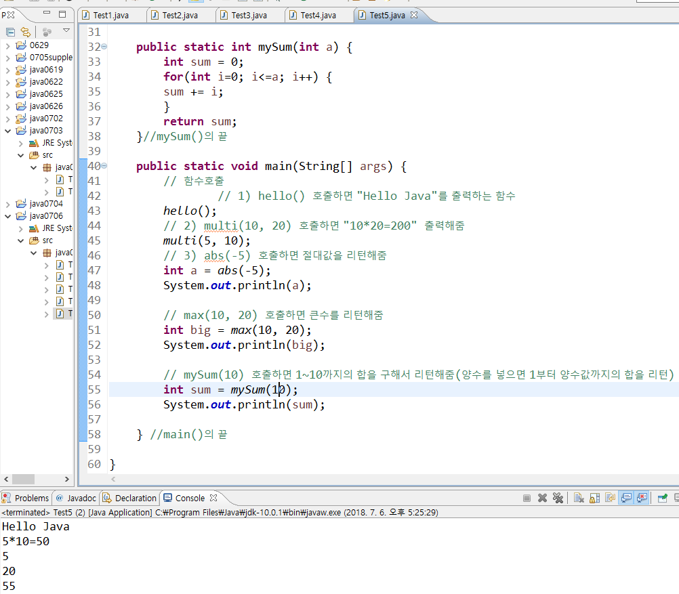Select JRE System Library icon under java0703
Image resolution: width=679 pixels, height=594 pixels.
pos(34,143)
